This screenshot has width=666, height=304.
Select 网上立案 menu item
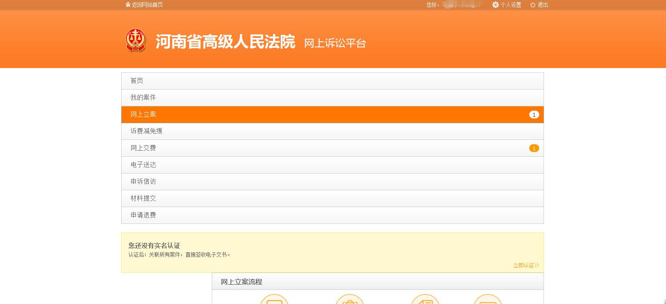pyautogui.click(x=333, y=115)
